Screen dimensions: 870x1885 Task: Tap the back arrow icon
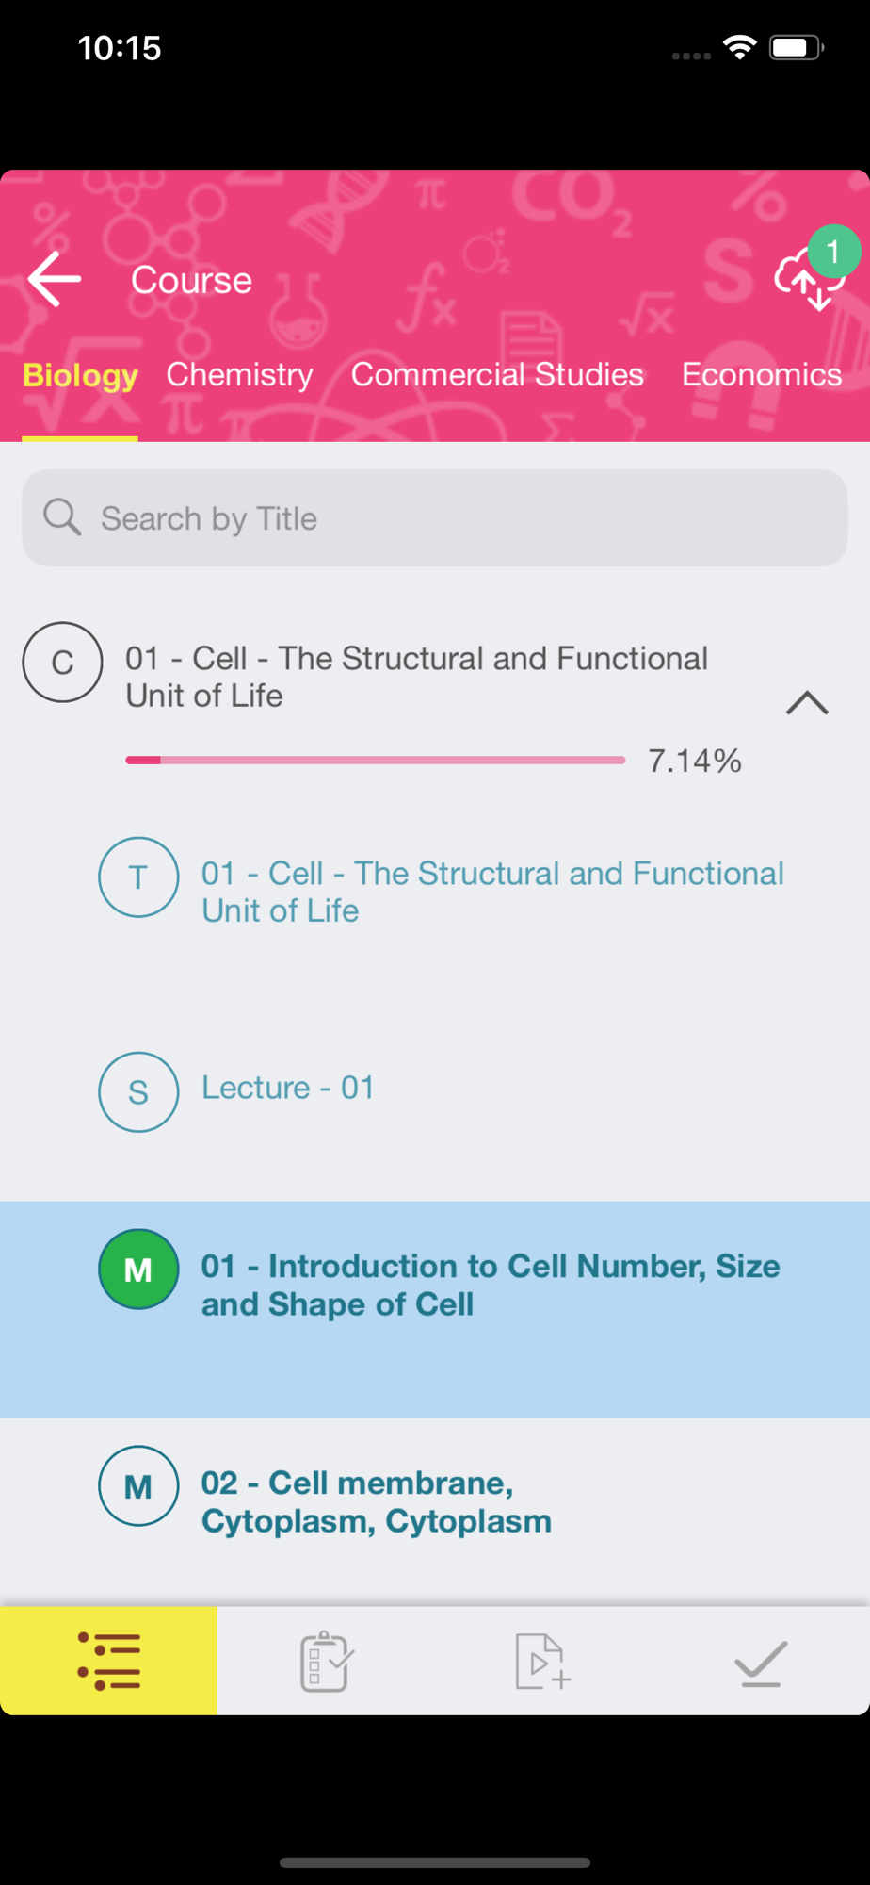click(x=55, y=279)
